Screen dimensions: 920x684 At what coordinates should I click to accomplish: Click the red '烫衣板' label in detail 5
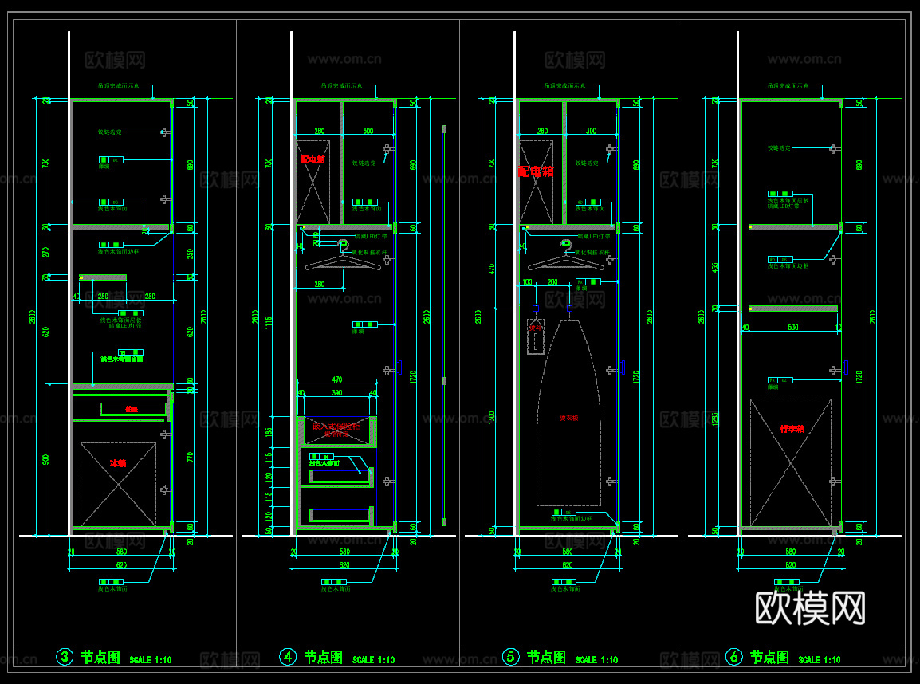(x=568, y=419)
